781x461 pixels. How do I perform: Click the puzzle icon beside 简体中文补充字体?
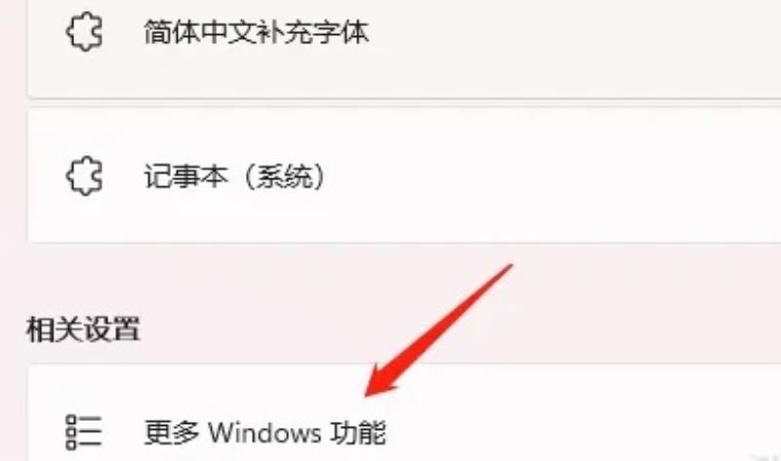point(84,32)
